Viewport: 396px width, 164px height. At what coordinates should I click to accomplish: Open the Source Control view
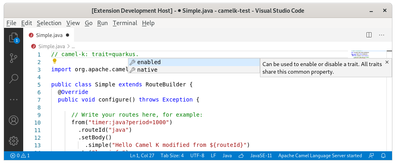(x=14, y=59)
